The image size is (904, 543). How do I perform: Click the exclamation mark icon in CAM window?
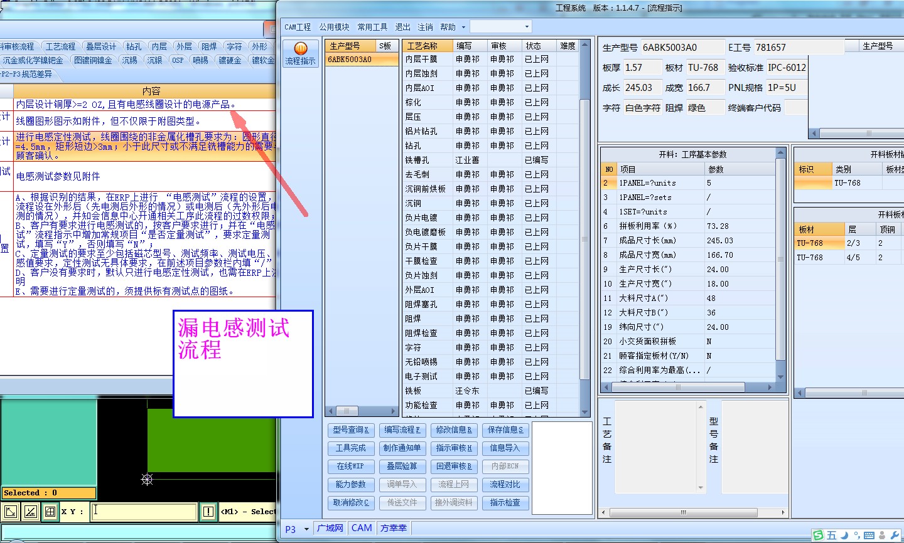click(208, 512)
